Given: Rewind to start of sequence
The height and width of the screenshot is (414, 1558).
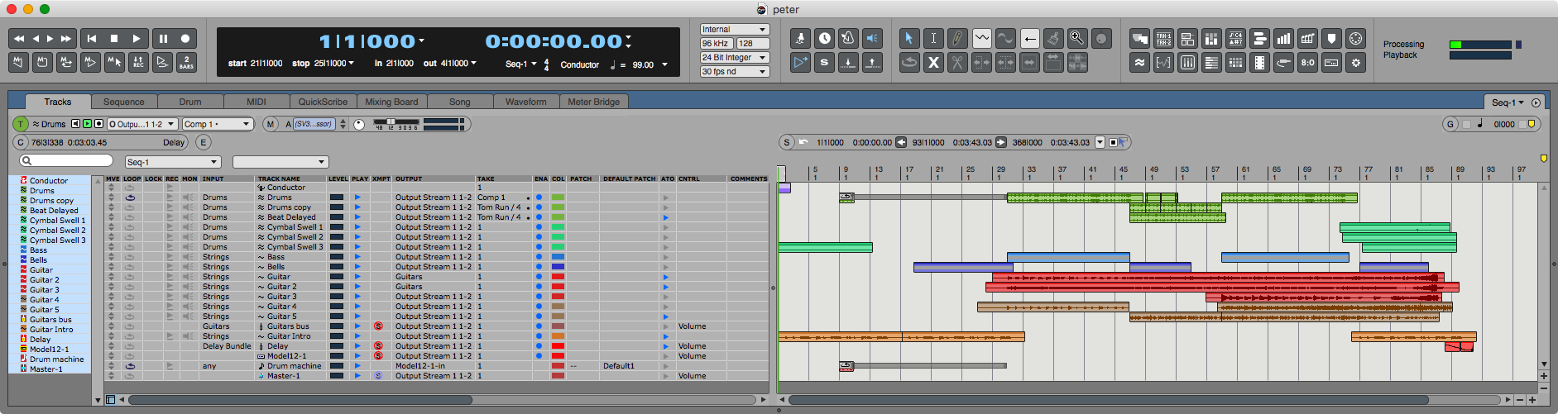Looking at the screenshot, I should [91, 38].
